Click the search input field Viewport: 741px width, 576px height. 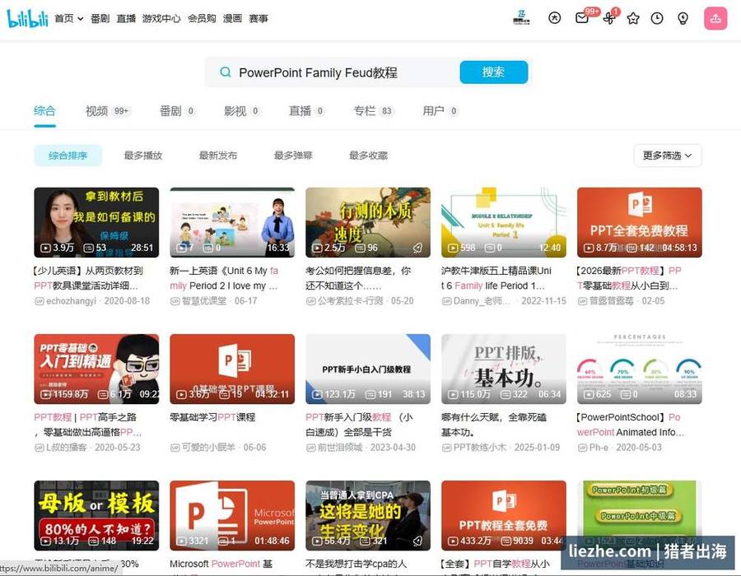point(345,72)
